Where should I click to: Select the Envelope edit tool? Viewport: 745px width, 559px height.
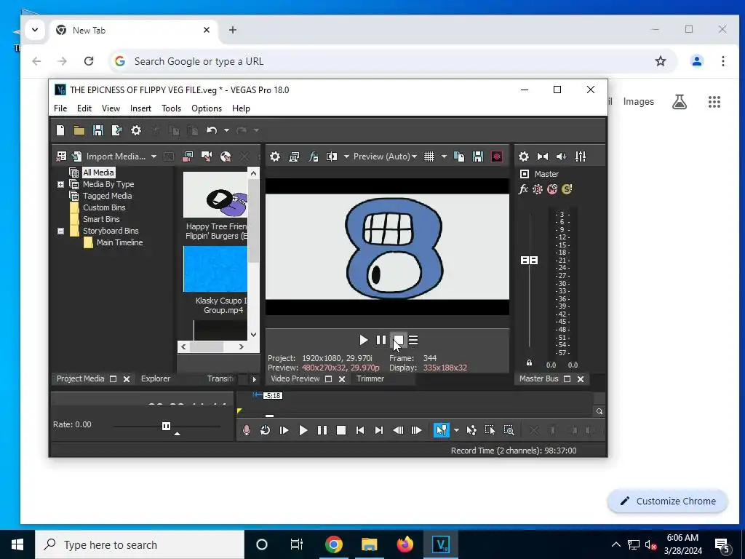click(x=471, y=430)
